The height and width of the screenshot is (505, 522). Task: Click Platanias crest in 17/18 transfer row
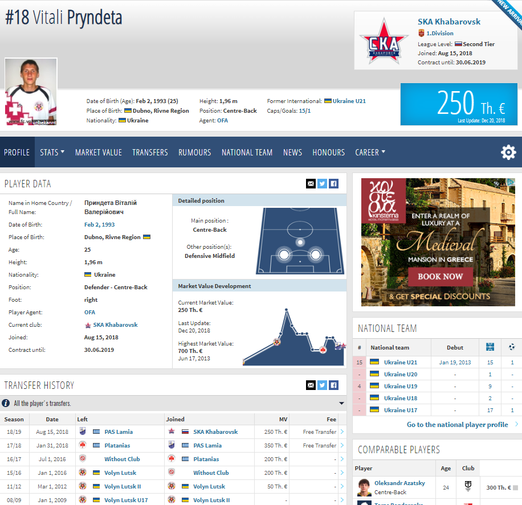pos(83,445)
